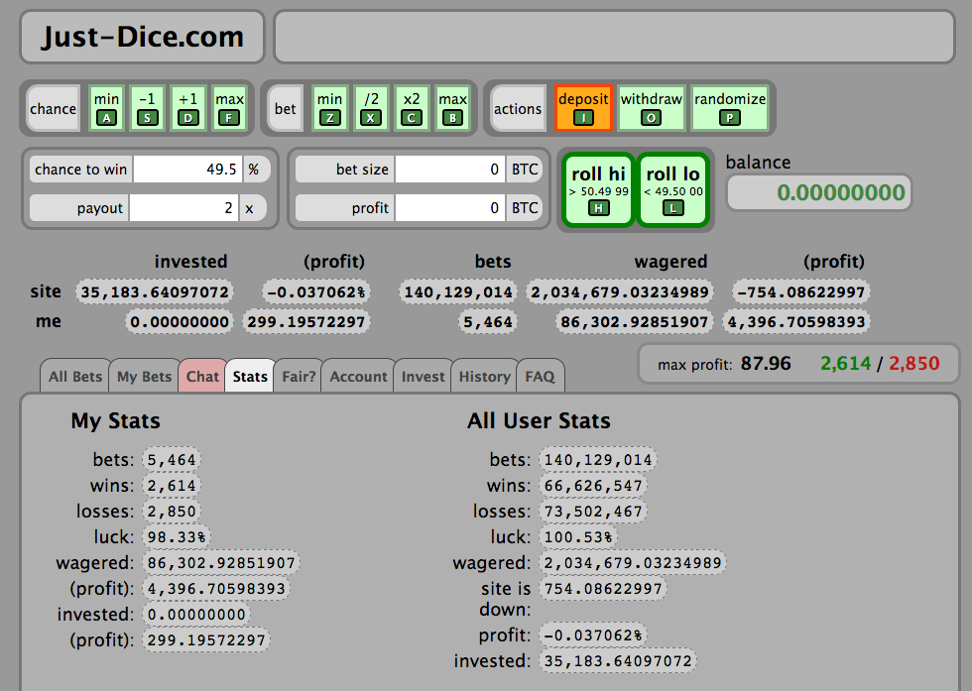The image size is (972, 691).
Task: Focus the bet size field
Action: 450,170
